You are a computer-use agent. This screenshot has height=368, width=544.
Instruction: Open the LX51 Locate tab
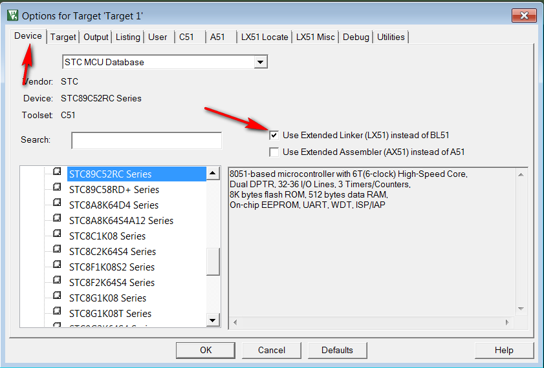[265, 37]
